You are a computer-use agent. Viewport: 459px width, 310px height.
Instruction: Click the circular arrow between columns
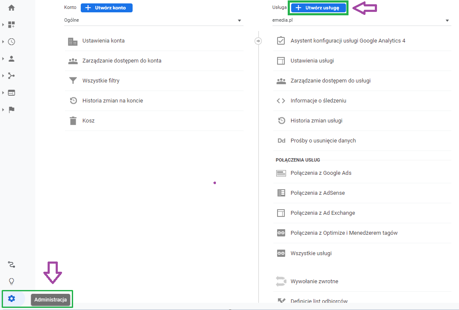click(258, 41)
